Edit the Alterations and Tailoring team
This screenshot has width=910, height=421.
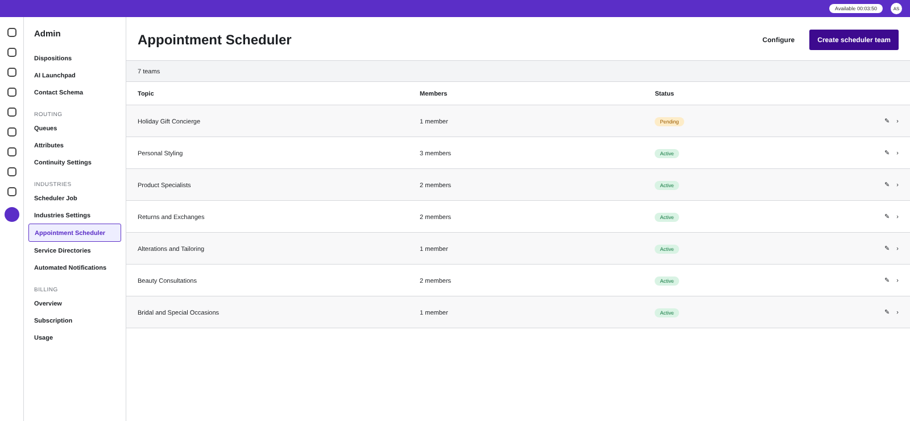click(887, 249)
